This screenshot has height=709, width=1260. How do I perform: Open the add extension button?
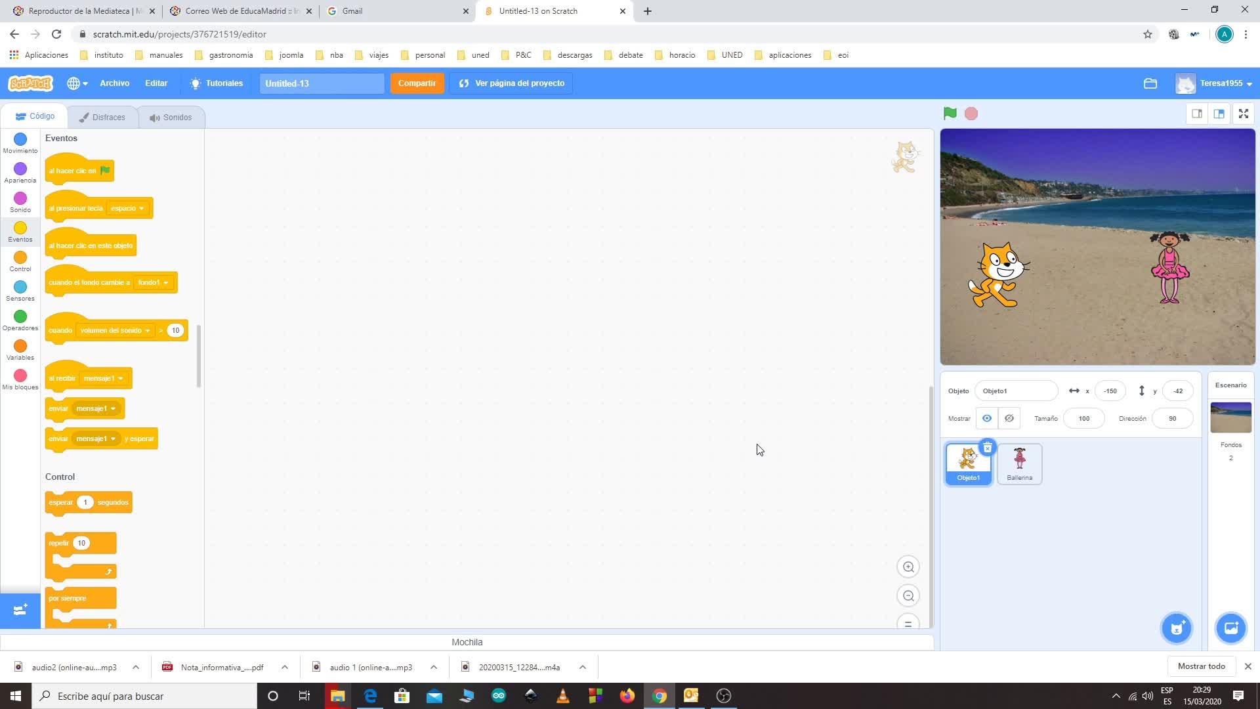tap(20, 611)
